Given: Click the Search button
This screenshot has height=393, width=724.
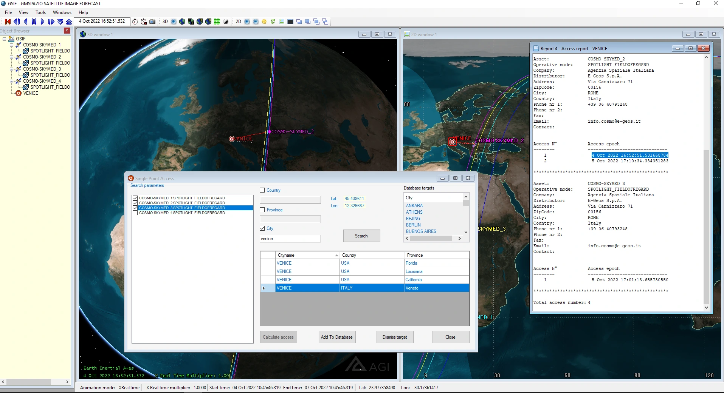Looking at the screenshot, I should [361, 236].
